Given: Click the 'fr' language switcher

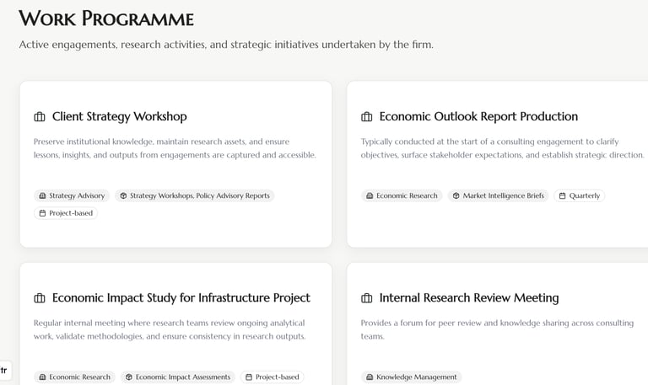Looking at the screenshot, I should [4, 371].
